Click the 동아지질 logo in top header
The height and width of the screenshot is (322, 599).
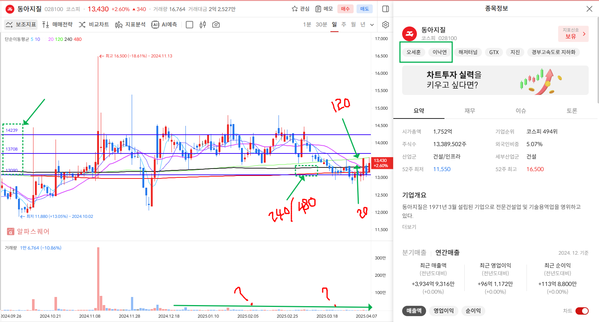pyautogui.click(x=10, y=9)
